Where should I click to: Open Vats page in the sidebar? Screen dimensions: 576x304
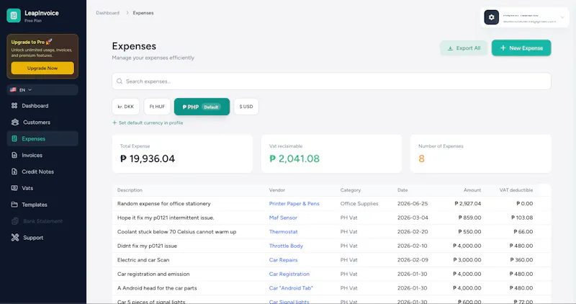point(42,188)
